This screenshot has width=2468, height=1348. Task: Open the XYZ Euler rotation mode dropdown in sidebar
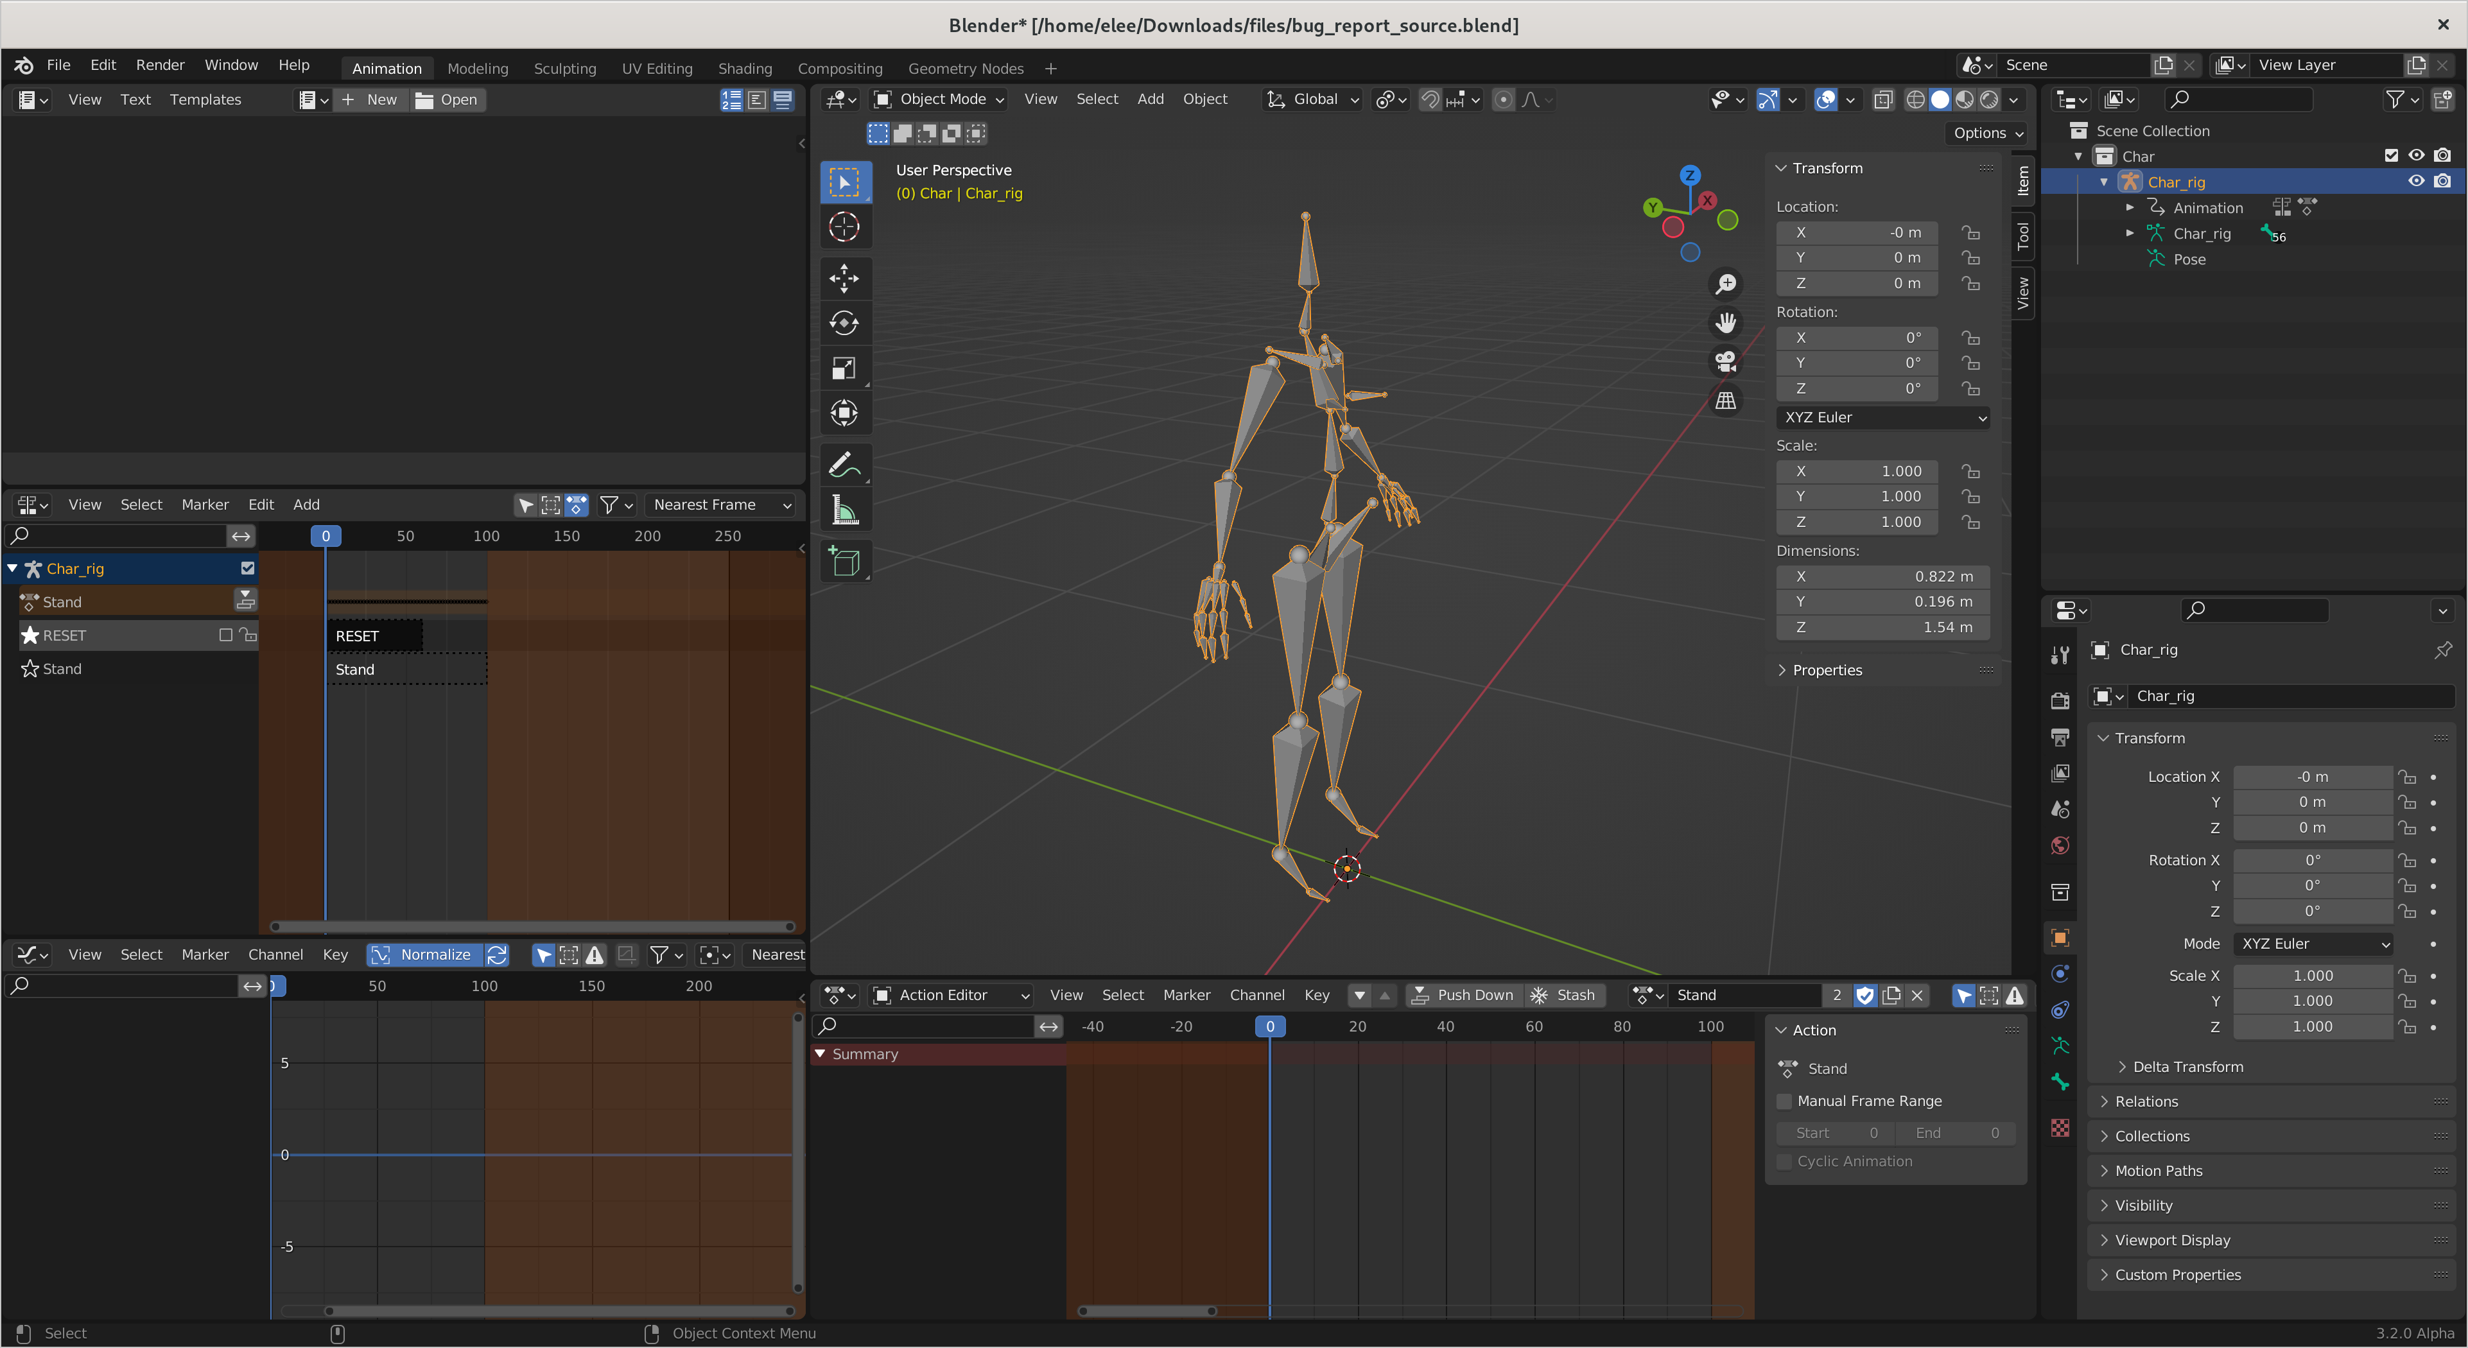pos(1884,417)
